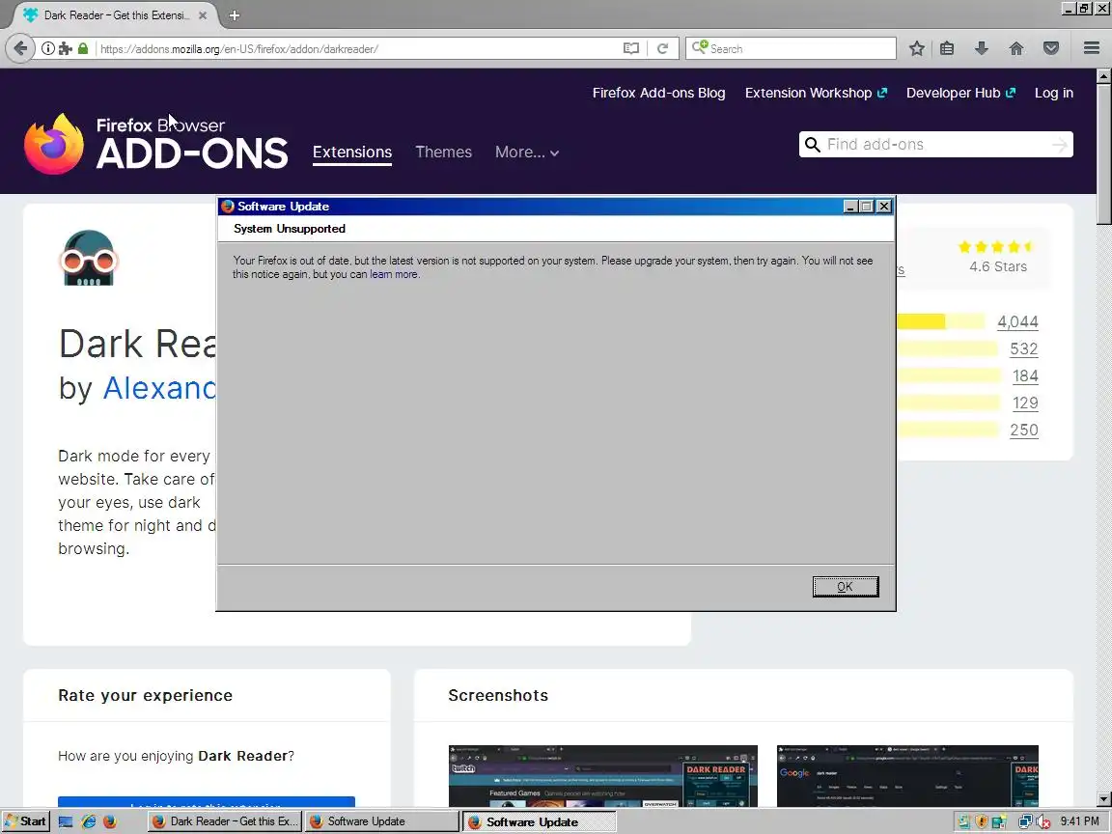This screenshot has width=1112, height=834.
Task: Click the Firefox Browser Add-ons logo
Action: click(x=156, y=143)
